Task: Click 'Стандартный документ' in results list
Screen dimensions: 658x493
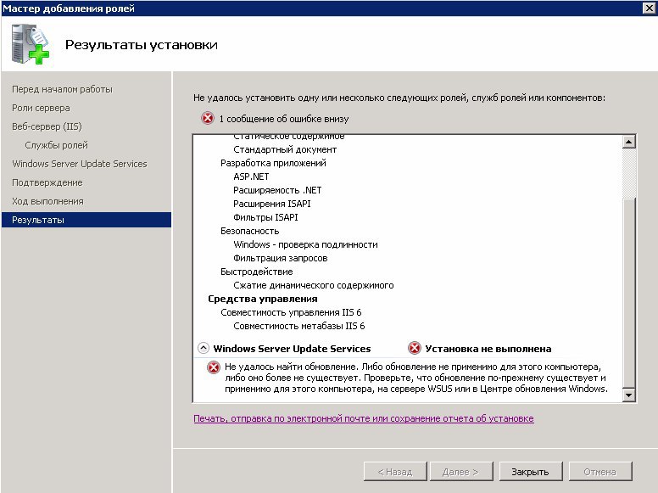Action: coord(285,149)
